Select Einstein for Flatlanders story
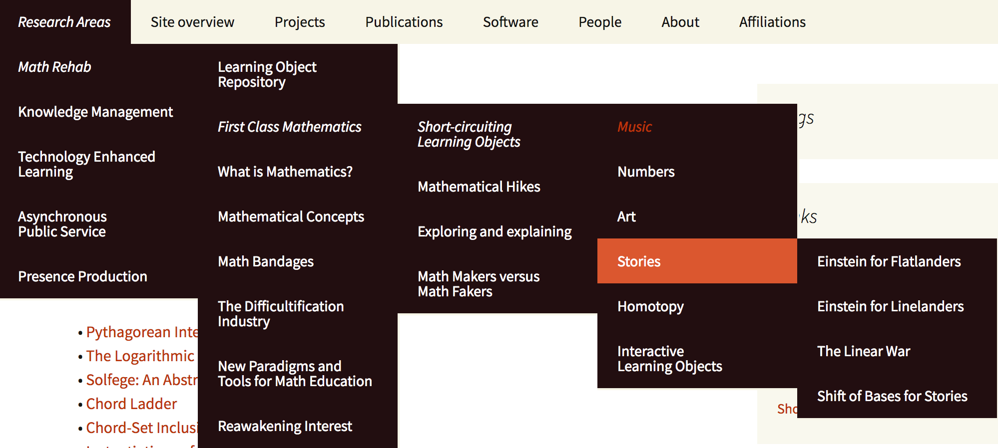The width and height of the screenshot is (998, 448). click(889, 261)
